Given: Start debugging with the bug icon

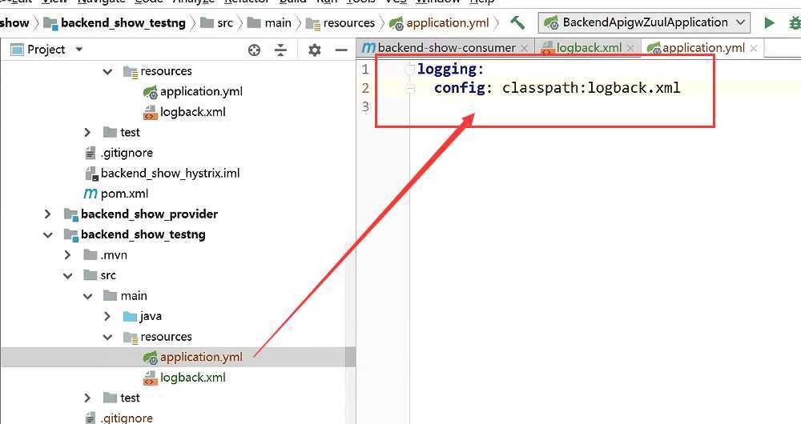Looking at the screenshot, I should point(795,22).
